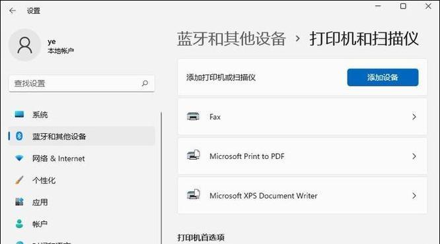Click the Microsoft Print to PDF printer icon
Screen dimensions: 440x244
pos(194,155)
